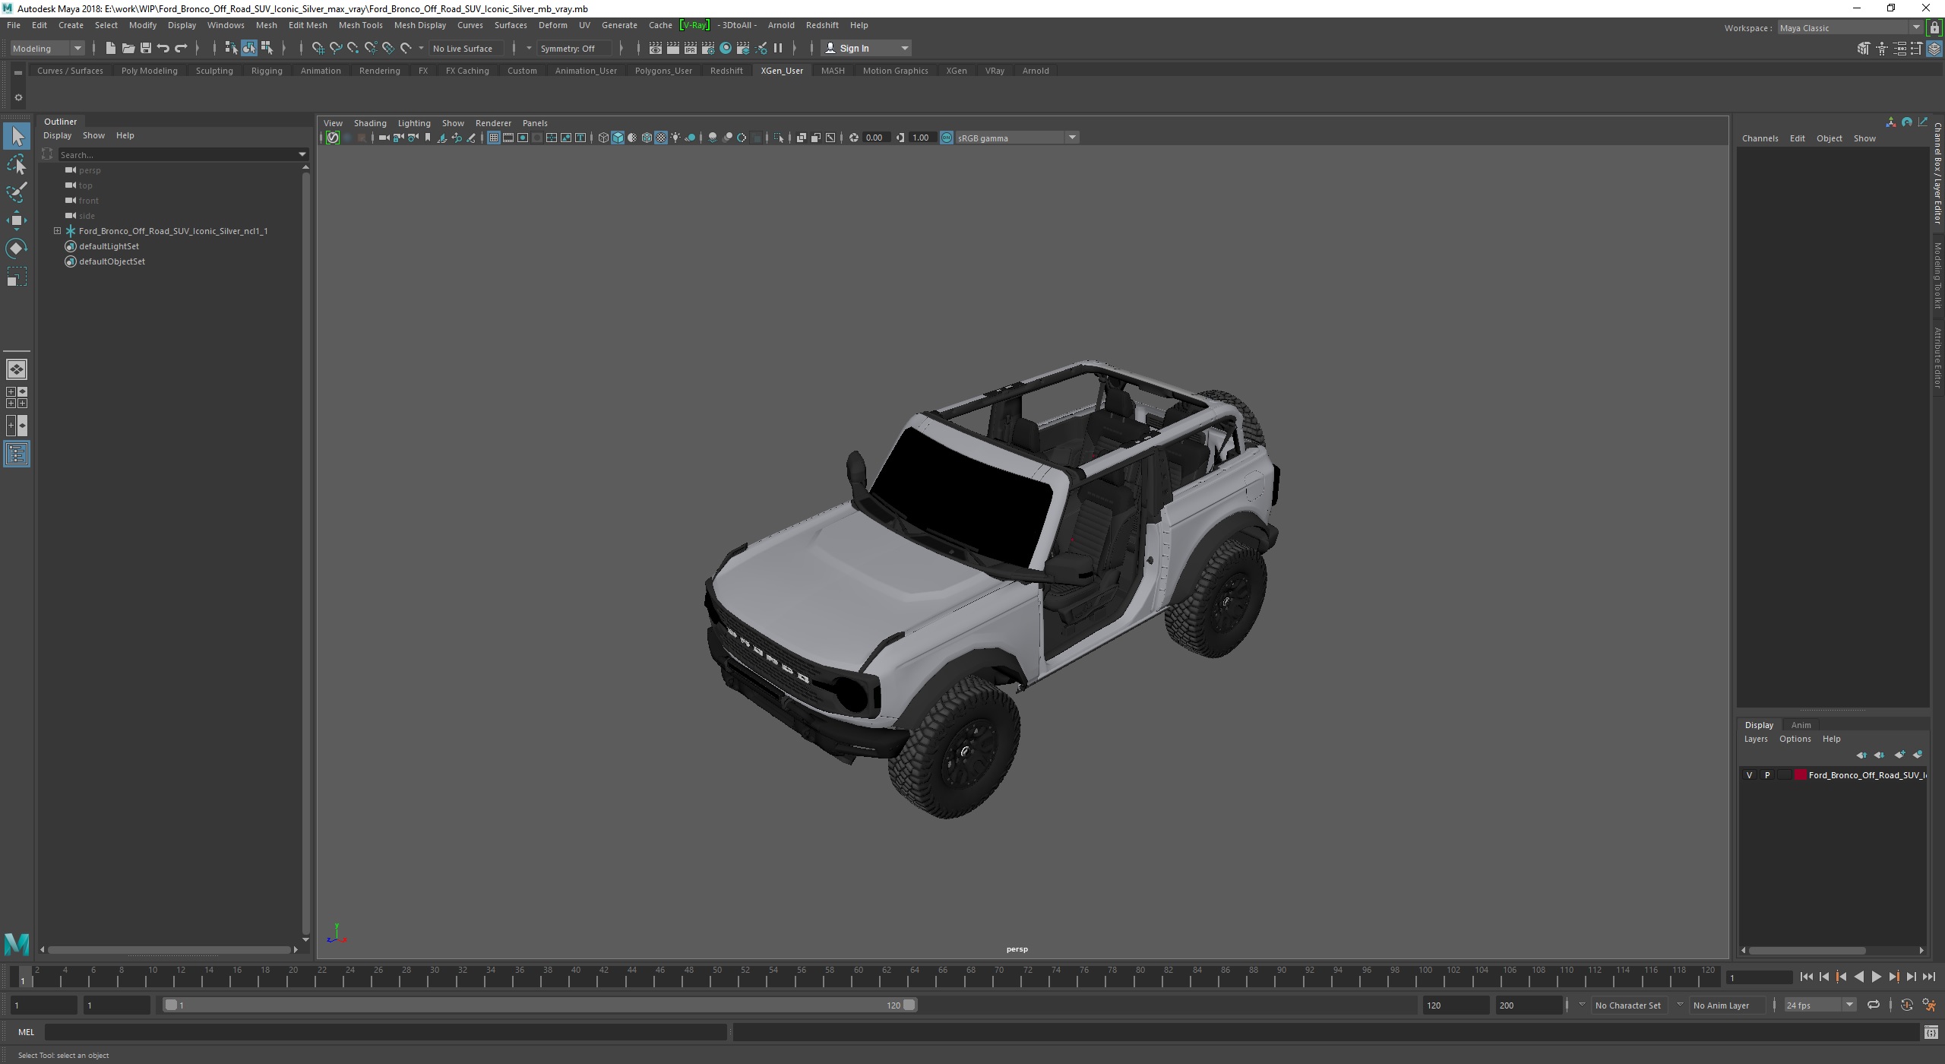Open animation preferences
This screenshot has height=1064, width=1945.
1929,1005
